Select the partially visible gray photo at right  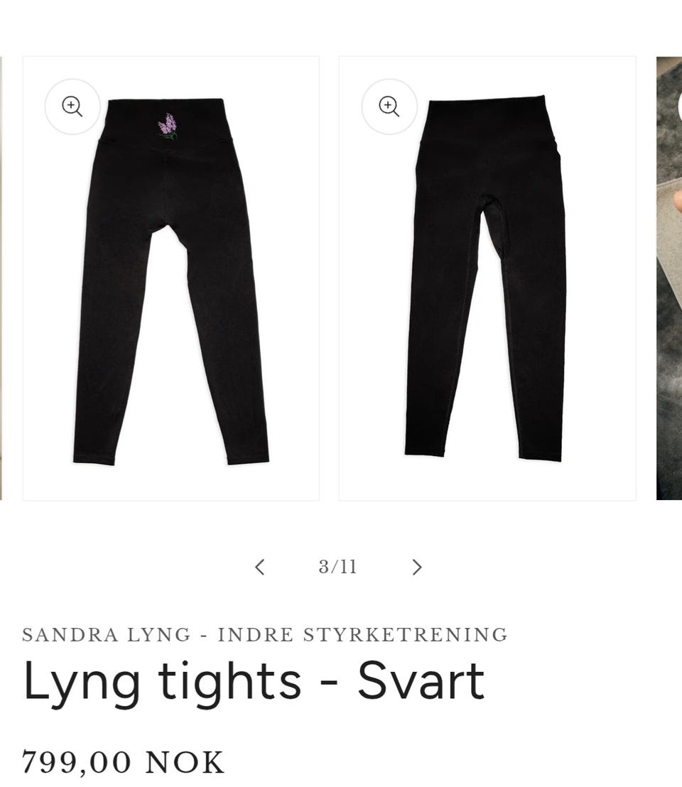click(669, 278)
